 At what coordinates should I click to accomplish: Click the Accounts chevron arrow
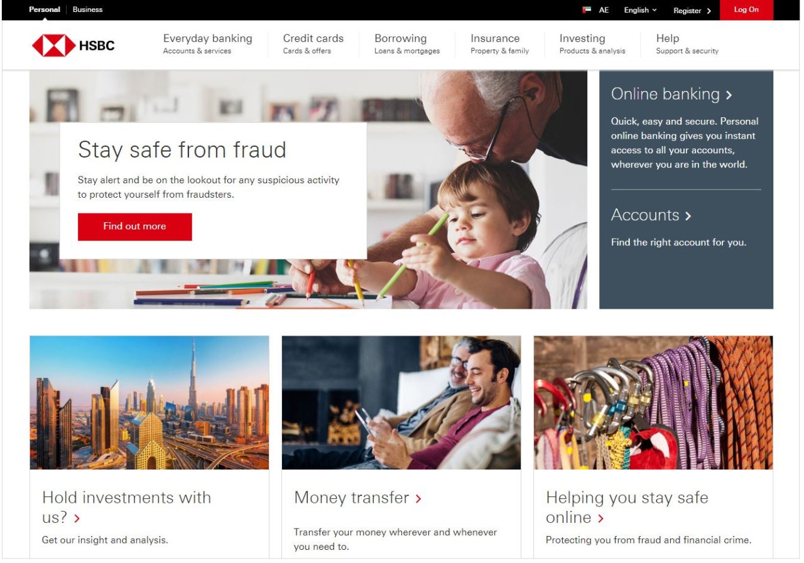click(x=688, y=216)
